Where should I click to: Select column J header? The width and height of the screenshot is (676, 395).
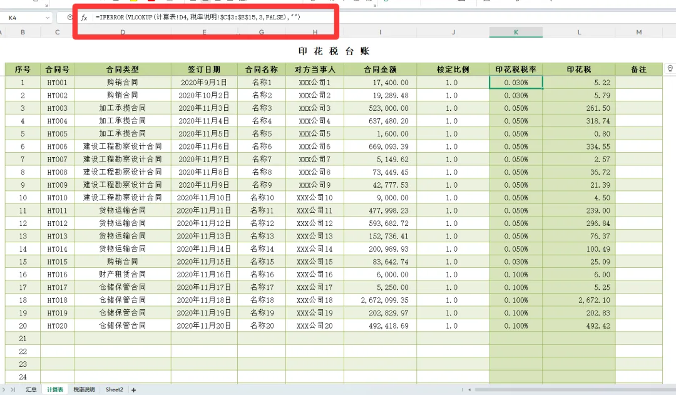click(453, 32)
